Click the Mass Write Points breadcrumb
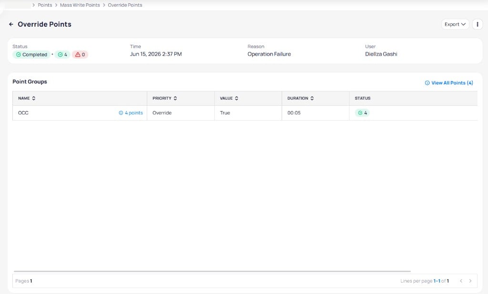 [x=80, y=5]
